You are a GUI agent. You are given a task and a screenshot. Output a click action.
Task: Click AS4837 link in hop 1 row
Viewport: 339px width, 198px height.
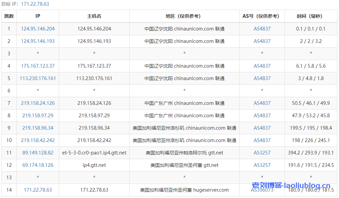[262, 29]
